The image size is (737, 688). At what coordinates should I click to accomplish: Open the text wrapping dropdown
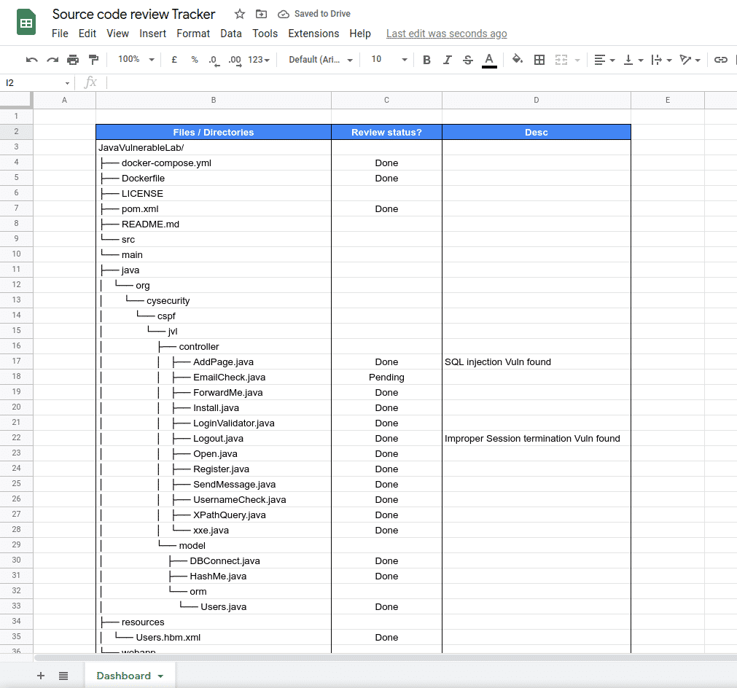click(x=661, y=60)
